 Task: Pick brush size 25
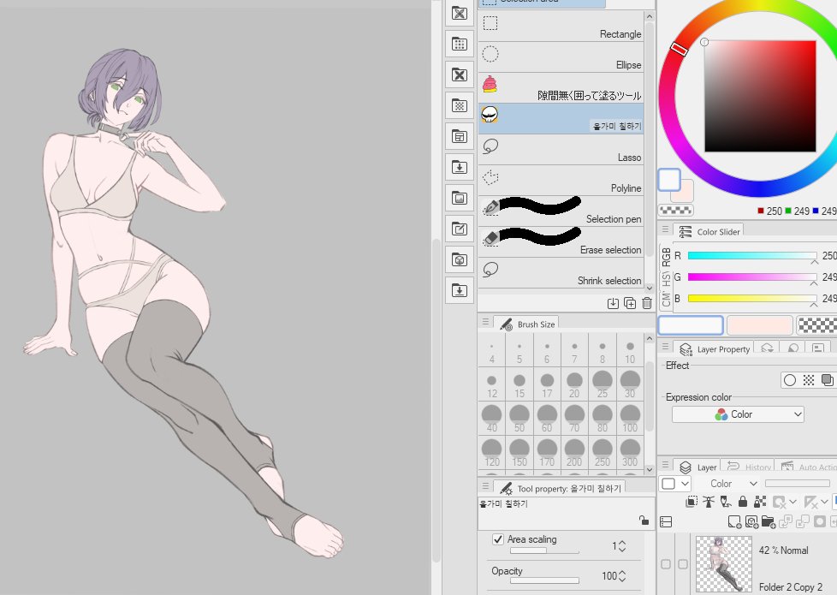point(603,384)
